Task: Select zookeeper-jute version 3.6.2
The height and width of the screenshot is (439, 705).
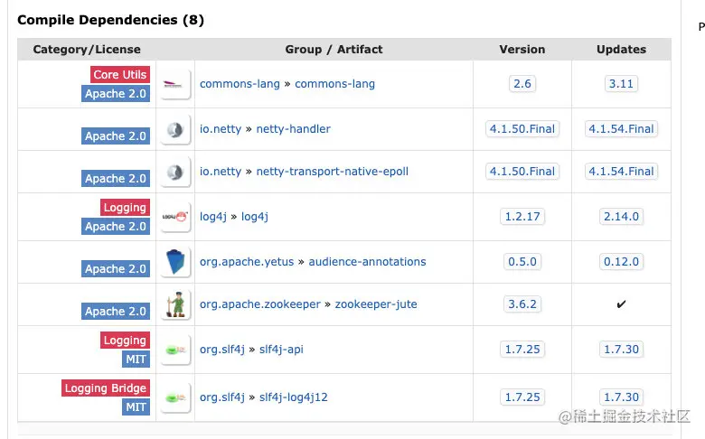Action: (522, 304)
